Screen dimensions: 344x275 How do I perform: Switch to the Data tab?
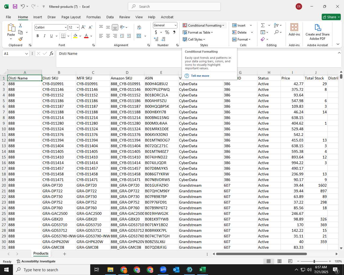[110, 17]
